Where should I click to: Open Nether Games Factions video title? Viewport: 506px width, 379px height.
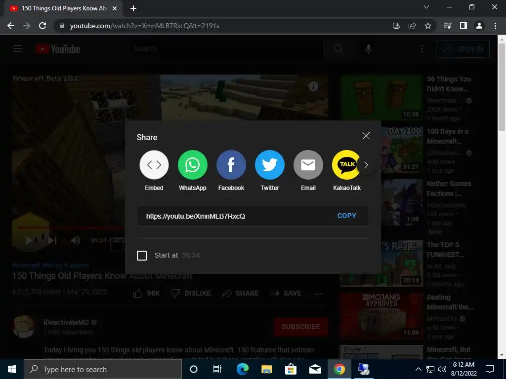(x=449, y=189)
